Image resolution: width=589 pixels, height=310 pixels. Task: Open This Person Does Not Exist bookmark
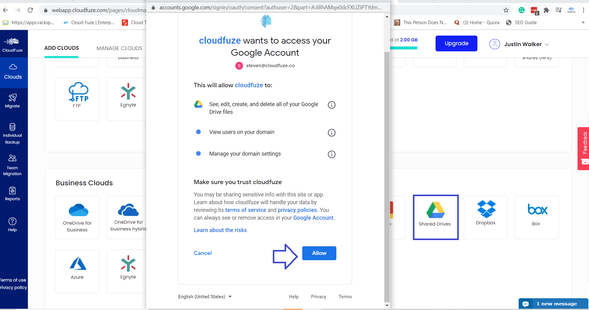(420, 23)
